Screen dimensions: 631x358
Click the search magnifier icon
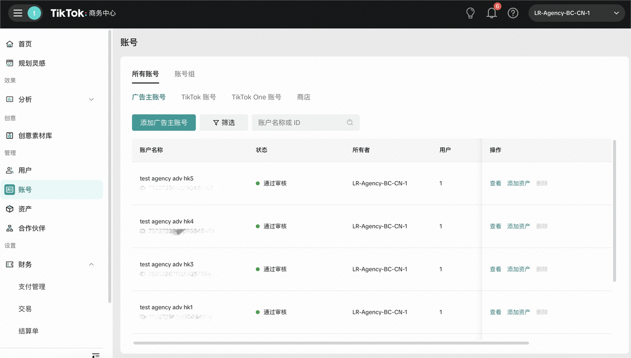point(350,123)
